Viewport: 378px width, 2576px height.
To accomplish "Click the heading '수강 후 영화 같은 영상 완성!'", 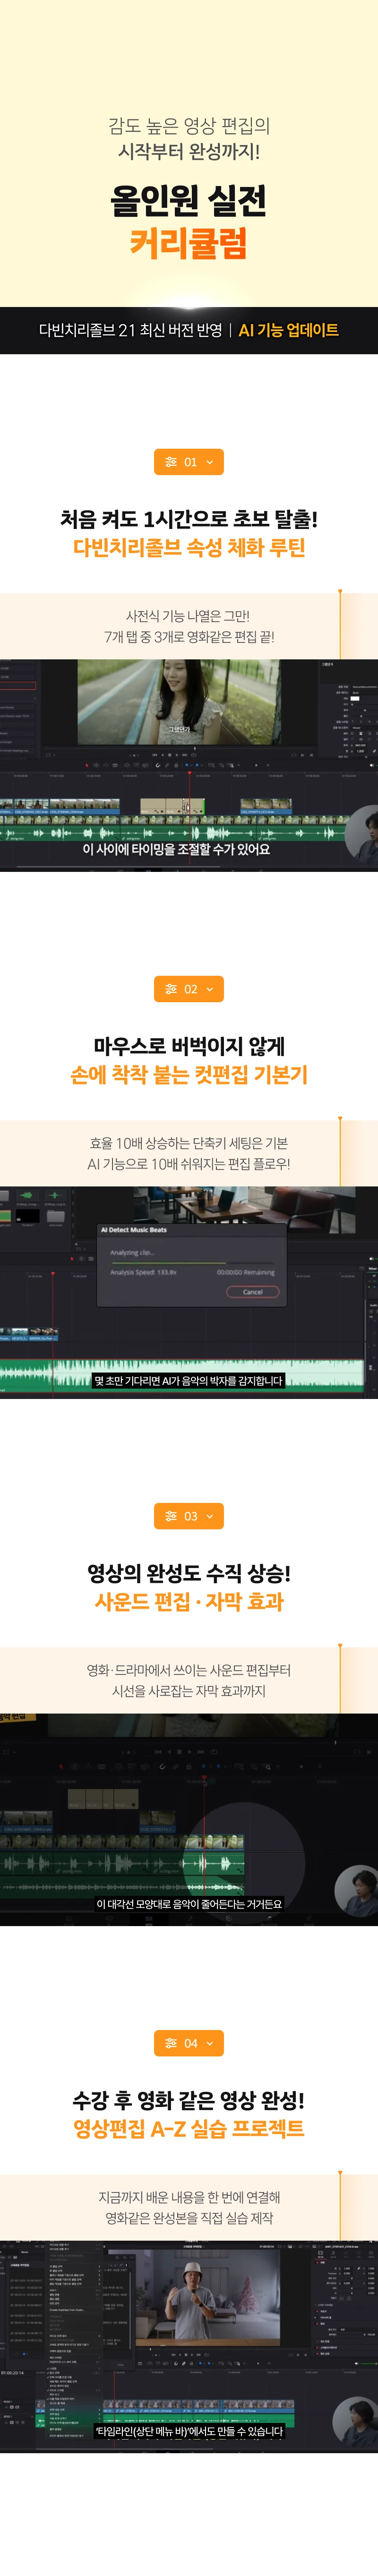I will [x=189, y=2100].
